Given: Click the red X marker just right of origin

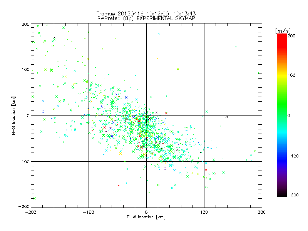Looking at the screenshot, I should pos(166,113).
